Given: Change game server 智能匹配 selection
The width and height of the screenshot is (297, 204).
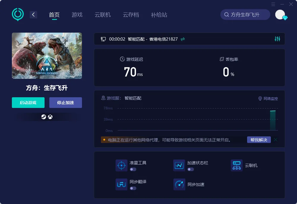Looking at the screenshot, I should [x=133, y=98].
